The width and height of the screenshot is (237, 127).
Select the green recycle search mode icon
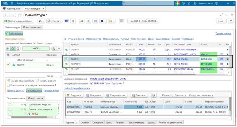pyautogui.click(x=13, y=48)
